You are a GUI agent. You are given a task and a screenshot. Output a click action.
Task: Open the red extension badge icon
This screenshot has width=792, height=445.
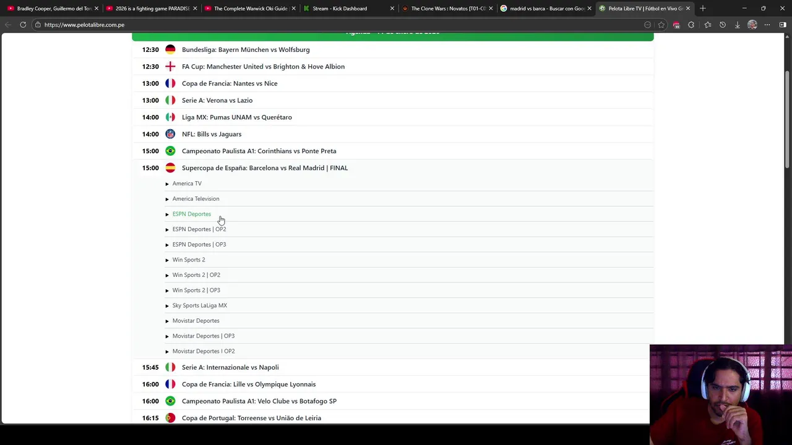676,25
